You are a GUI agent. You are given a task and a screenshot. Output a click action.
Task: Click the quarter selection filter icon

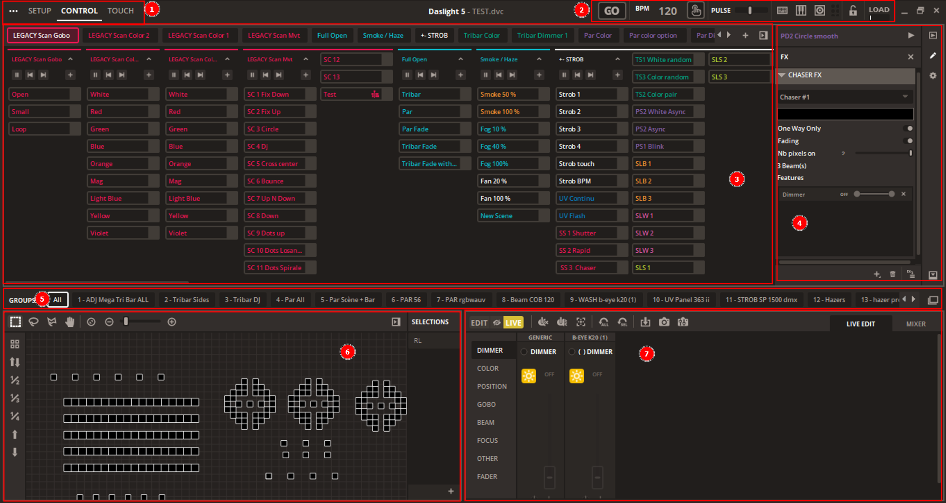tap(15, 416)
